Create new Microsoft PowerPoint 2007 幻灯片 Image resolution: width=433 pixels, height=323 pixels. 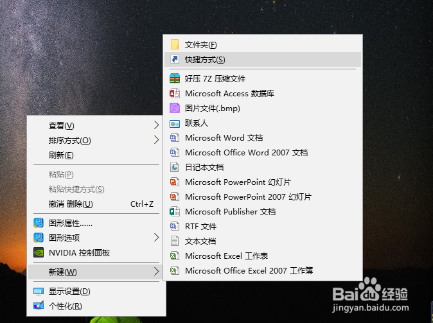(263, 197)
